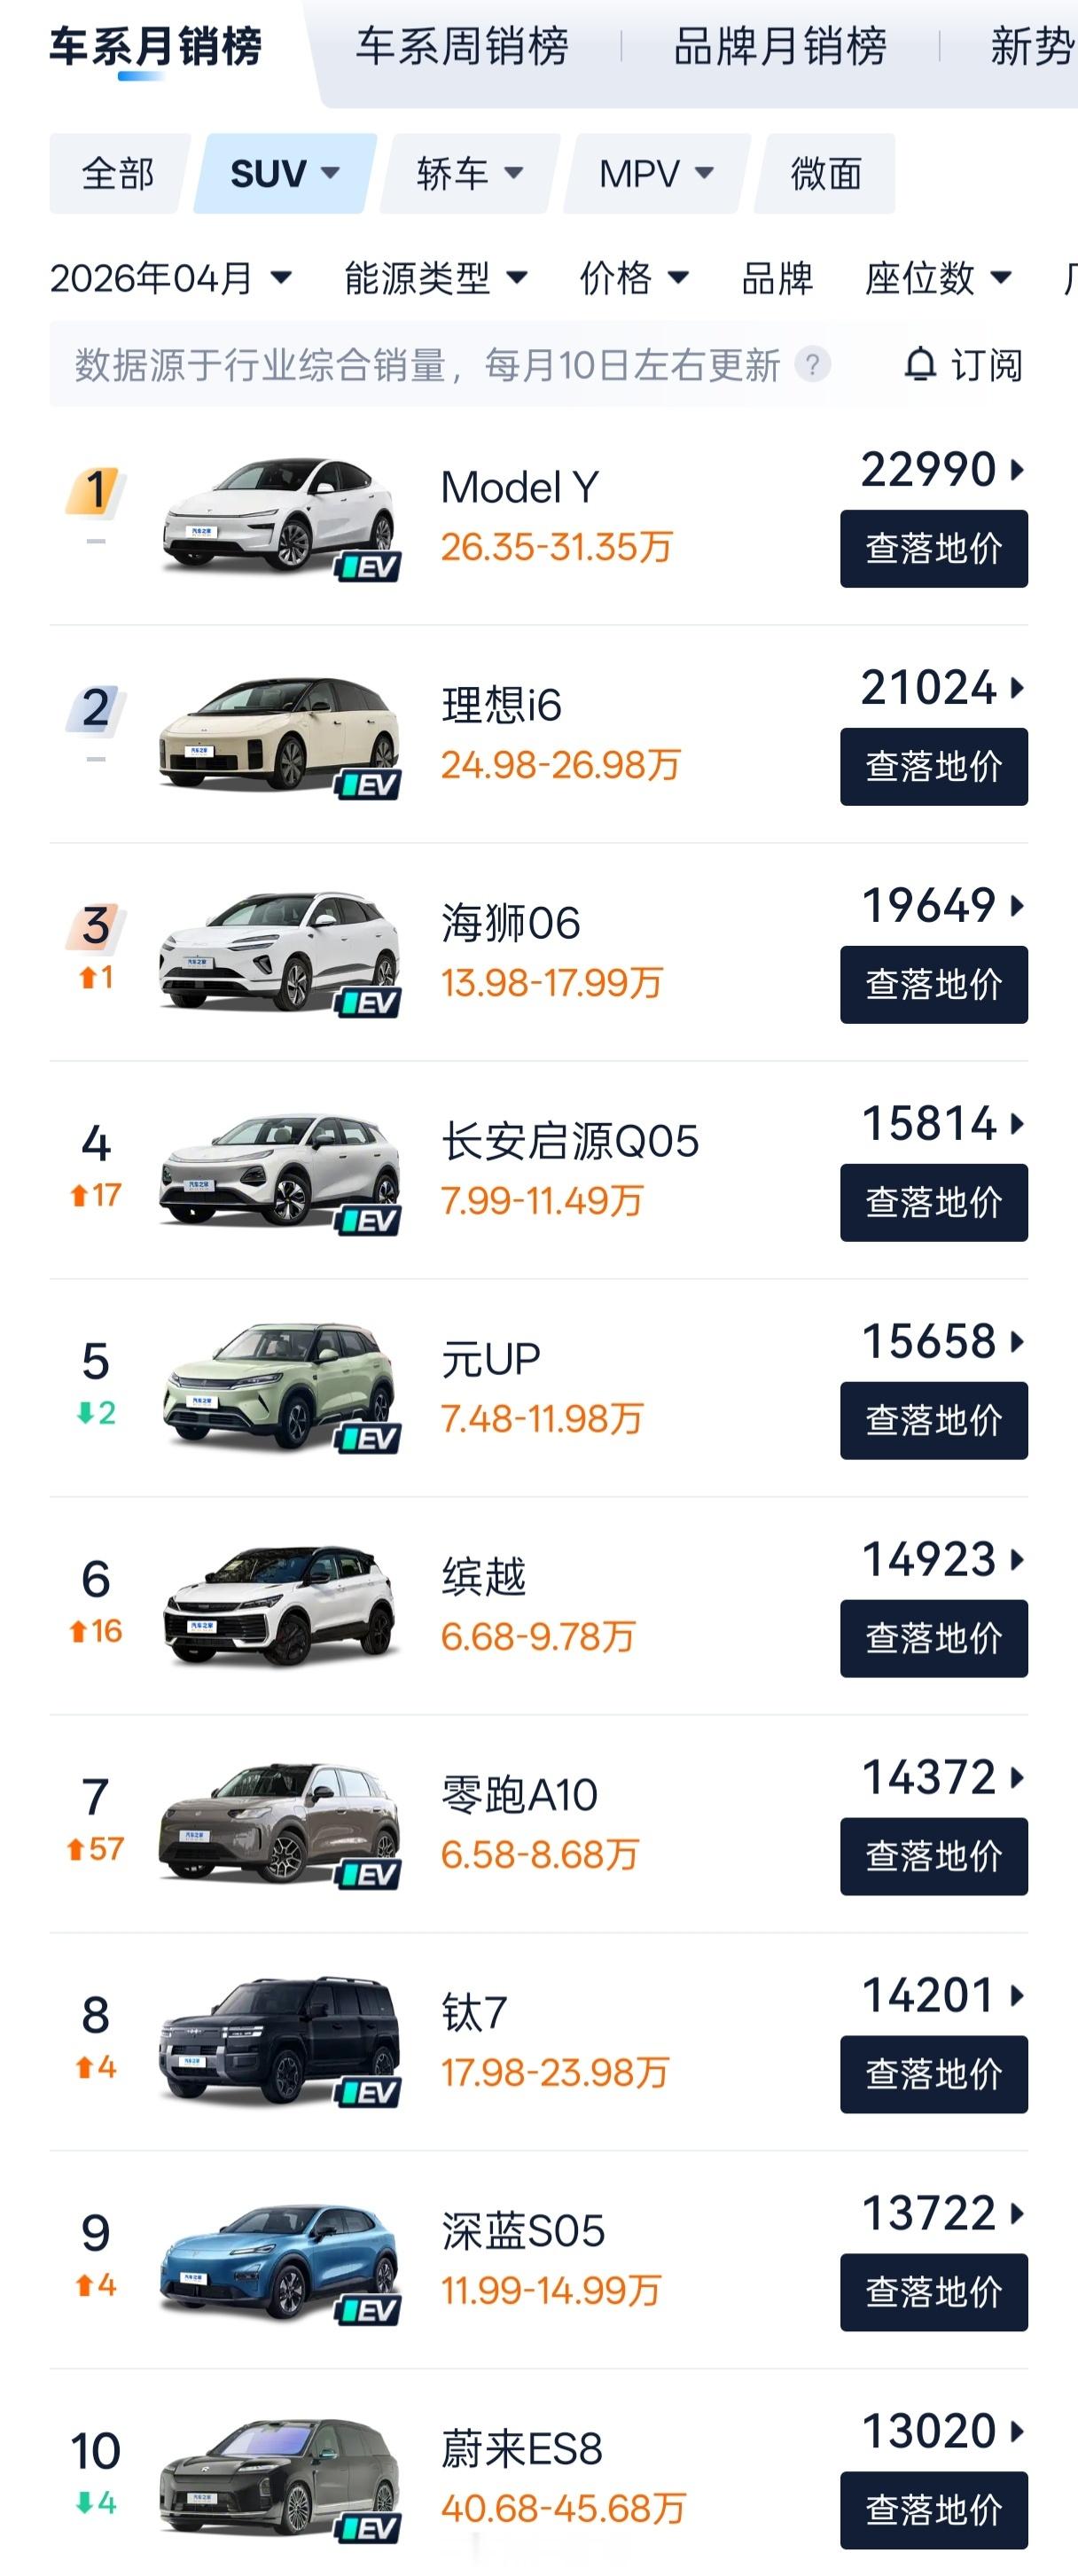Switch to 品牌月销榜 tab

[780, 46]
